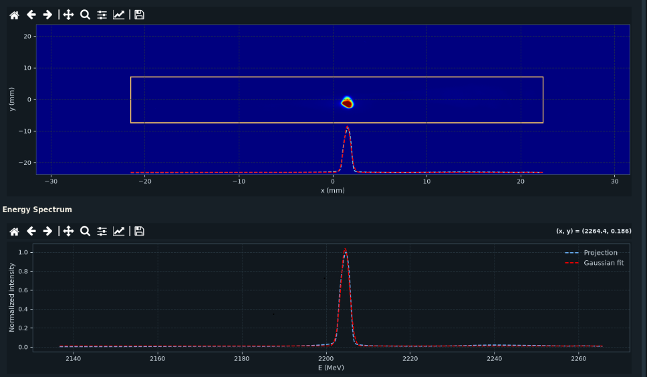The height and width of the screenshot is (377, 647).
Task: Configure subplots of Energy Spectrum plot
Action: coord(102,231)
